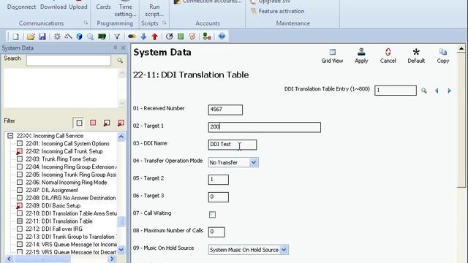Click third filter icon, black flagged
468x263 pixels.
point(107,123)
